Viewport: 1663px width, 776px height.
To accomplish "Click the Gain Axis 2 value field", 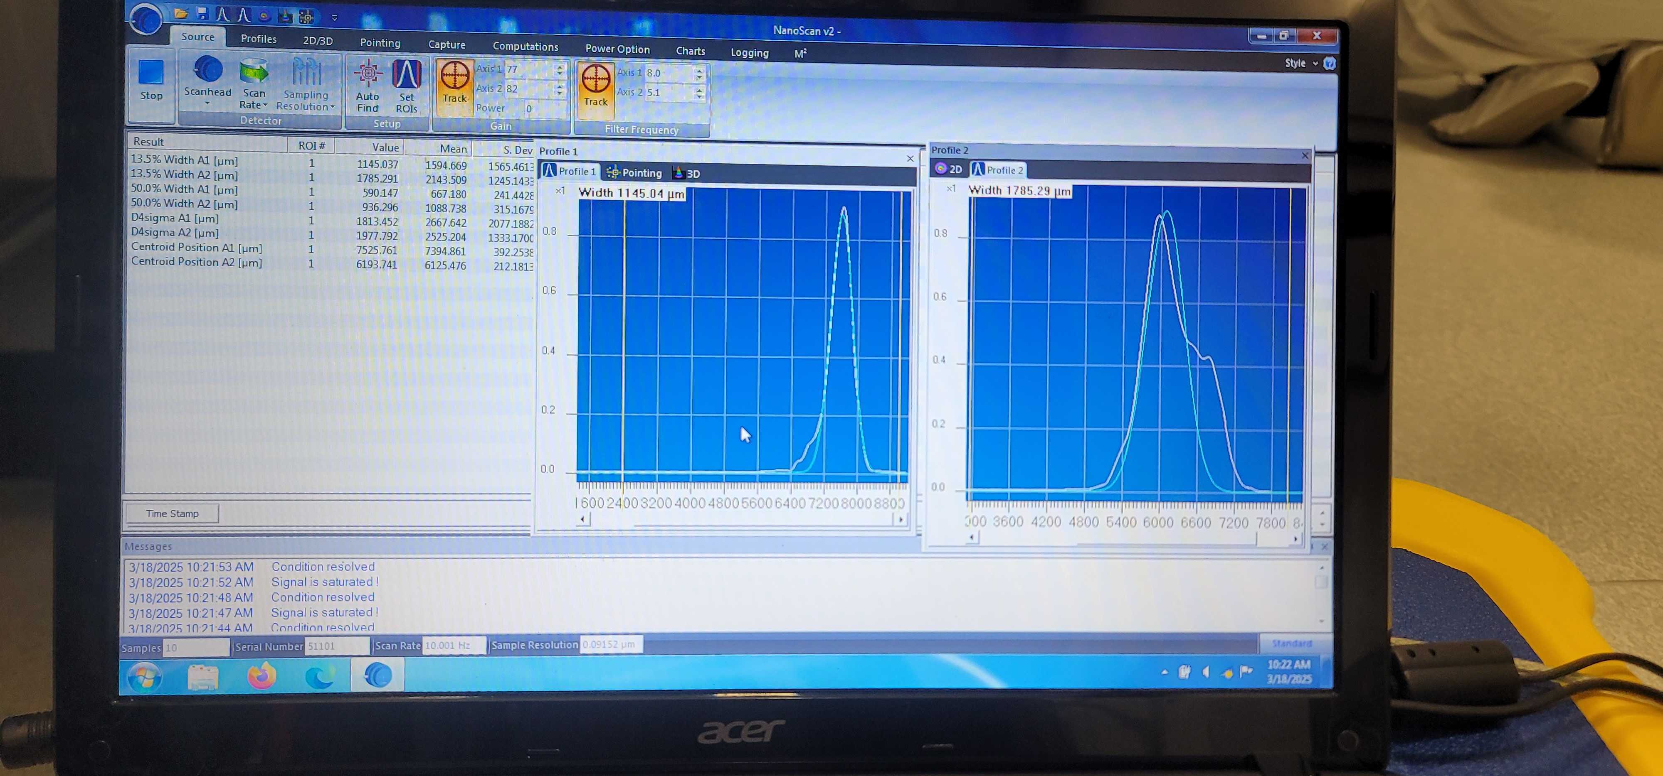I will point(529,89).
